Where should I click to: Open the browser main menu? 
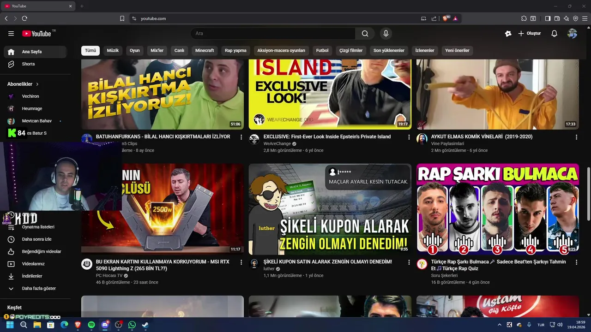(585, 18)
